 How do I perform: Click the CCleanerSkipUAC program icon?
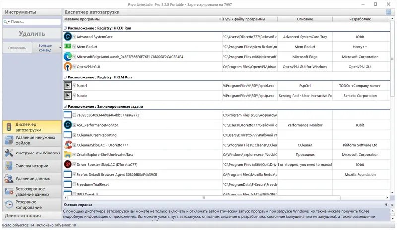pos(67,145)
